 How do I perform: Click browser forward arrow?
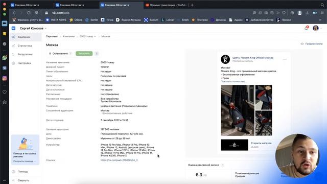click(x=21, y=13)
